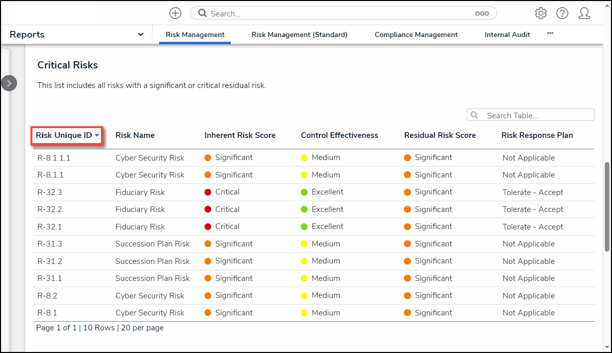Open the Reports dropdown chevron
The width and height of the screenshot is (612, 353).
tap(141, 34)
